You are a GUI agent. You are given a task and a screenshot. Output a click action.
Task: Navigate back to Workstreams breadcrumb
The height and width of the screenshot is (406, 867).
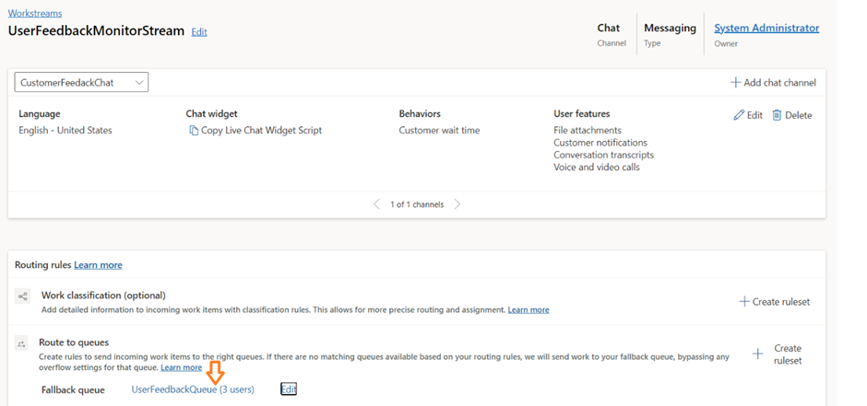34,14
